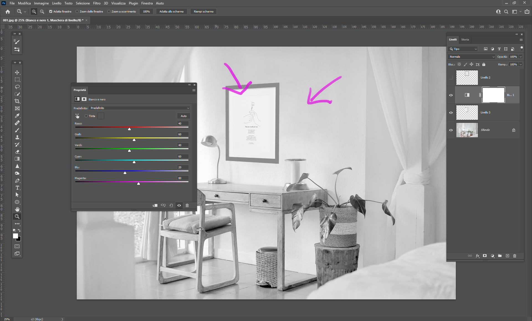Viewport: 532px width, 321px height.
Task: Click the Auto button
Action: coord(183,116)
